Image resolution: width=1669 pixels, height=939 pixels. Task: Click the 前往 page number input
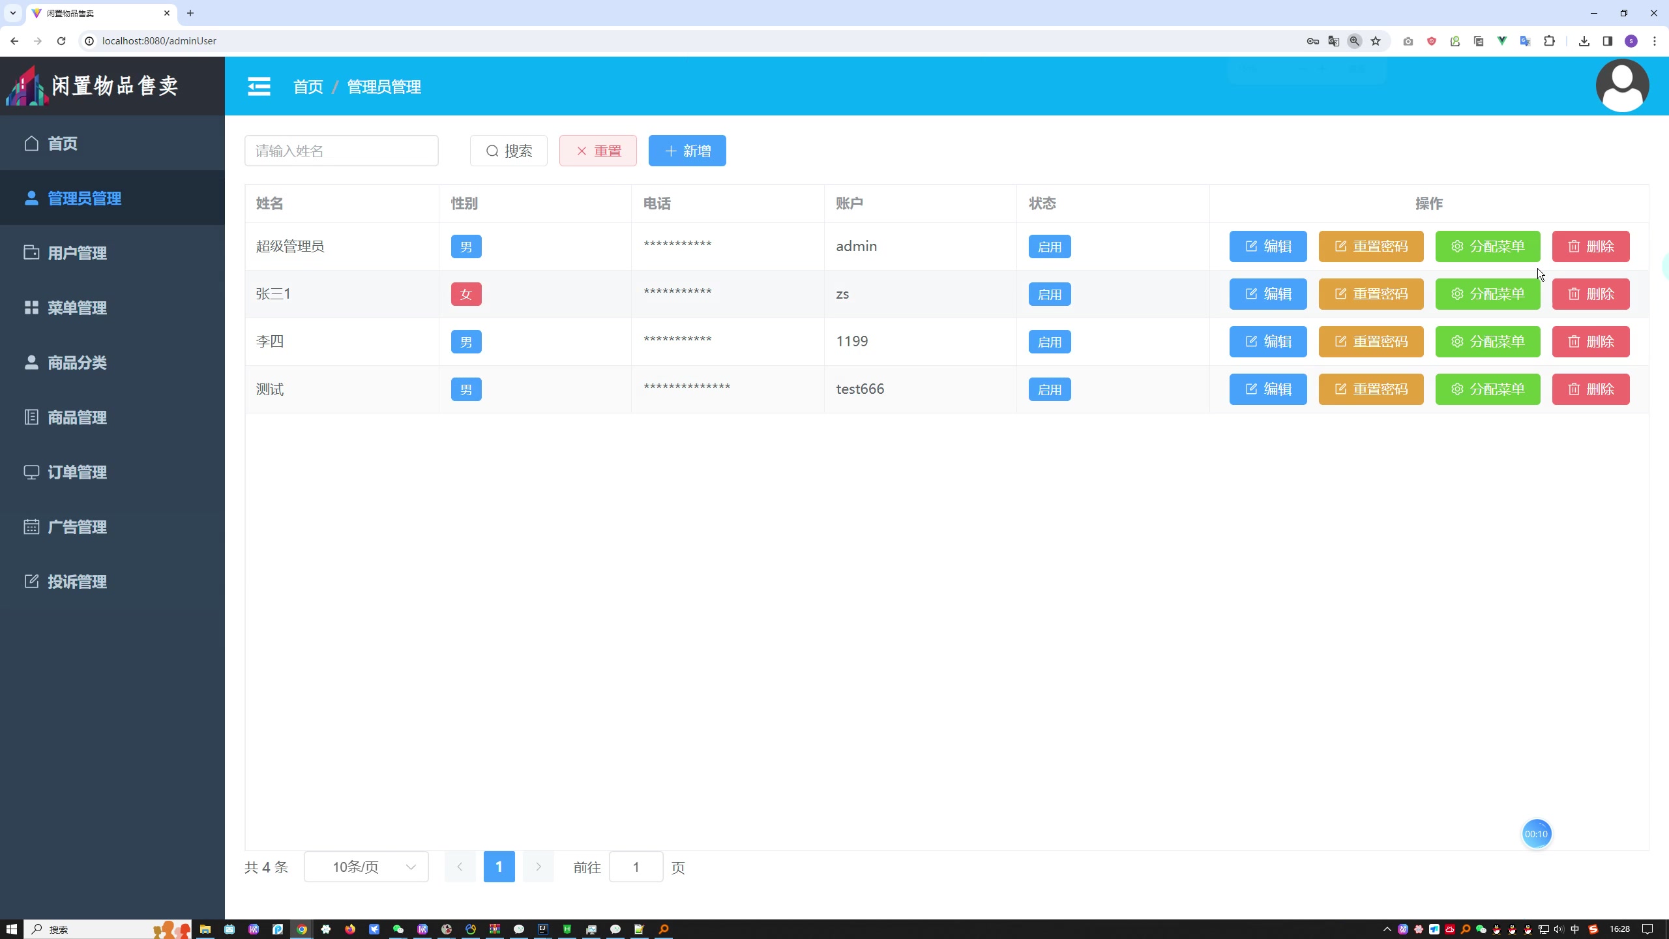[636, 867]
